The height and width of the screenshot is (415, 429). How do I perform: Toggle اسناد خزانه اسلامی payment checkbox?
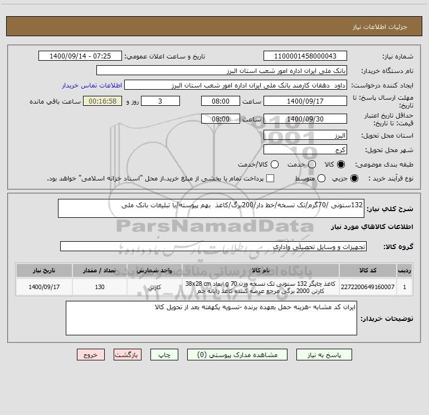(270, 178)
